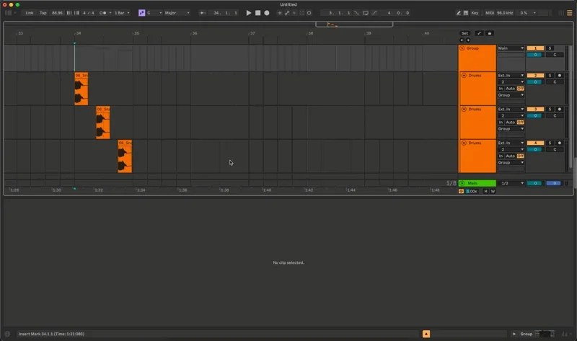Click the Play button in transport
This screenshot has width=577, height=341.
click(x=248, y=13)
